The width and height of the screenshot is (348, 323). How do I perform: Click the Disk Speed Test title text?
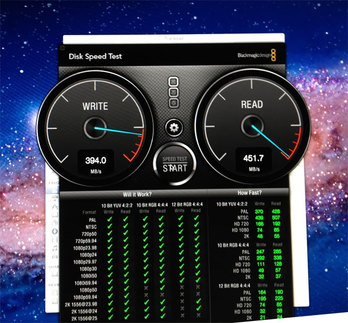tap(95, 56)
